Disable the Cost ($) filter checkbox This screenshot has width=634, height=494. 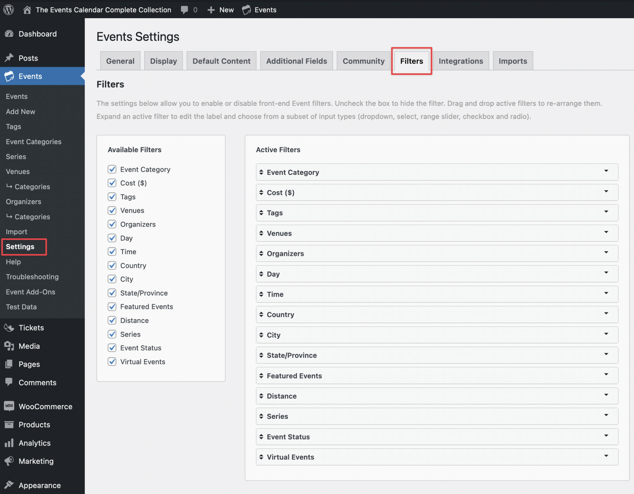click(x=112, y=183)
